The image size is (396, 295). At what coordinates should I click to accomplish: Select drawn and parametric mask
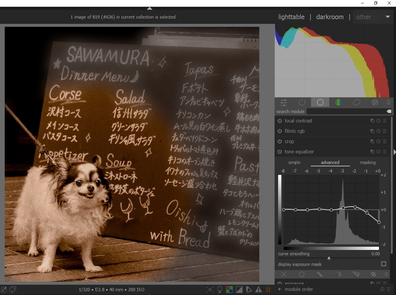(x=356, y=274)
